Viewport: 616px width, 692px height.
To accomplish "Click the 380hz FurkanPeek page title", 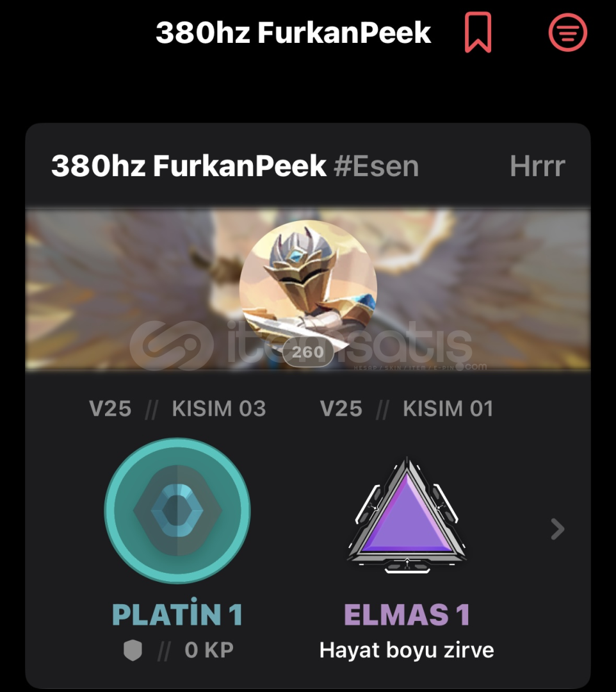I will click(293, 33).
